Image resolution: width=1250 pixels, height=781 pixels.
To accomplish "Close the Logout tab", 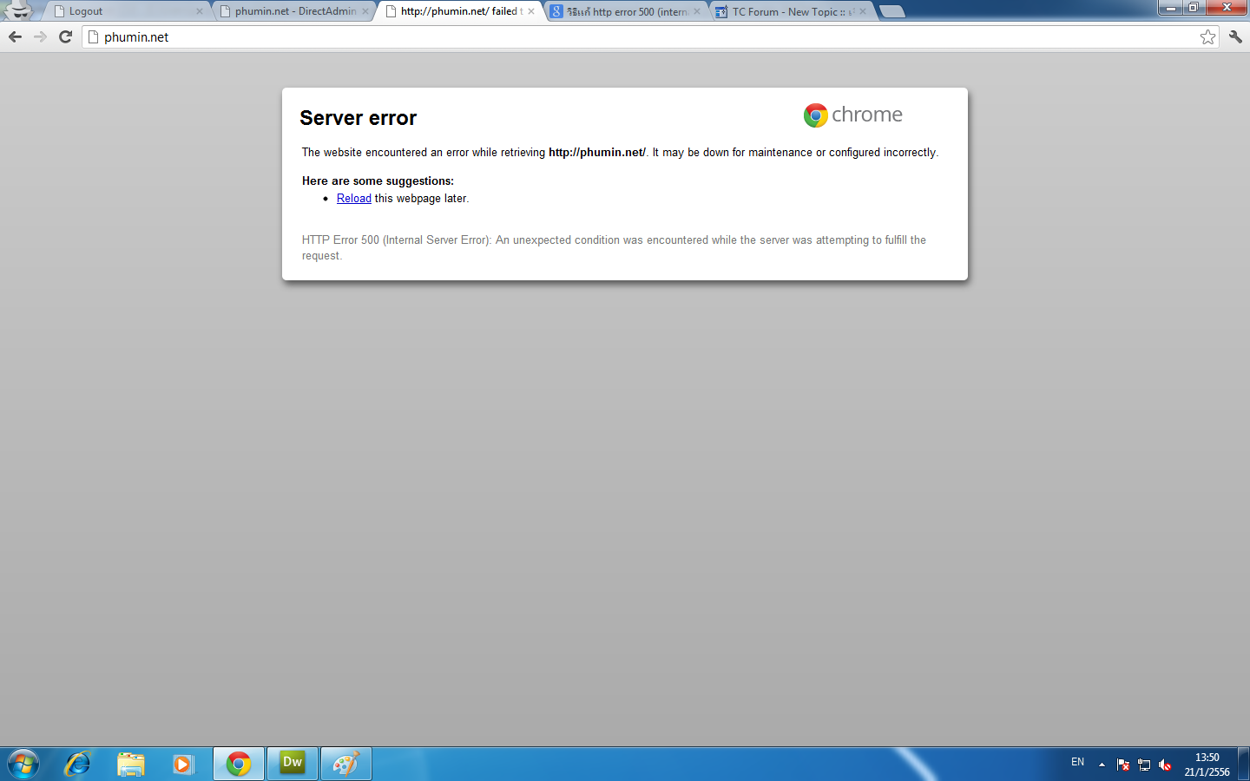I will (x=200, y=11).
